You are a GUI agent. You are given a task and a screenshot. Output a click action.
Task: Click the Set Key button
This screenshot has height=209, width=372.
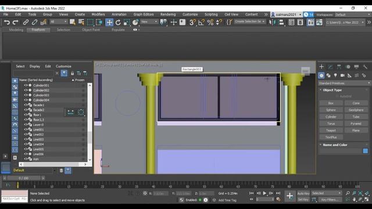303,200
